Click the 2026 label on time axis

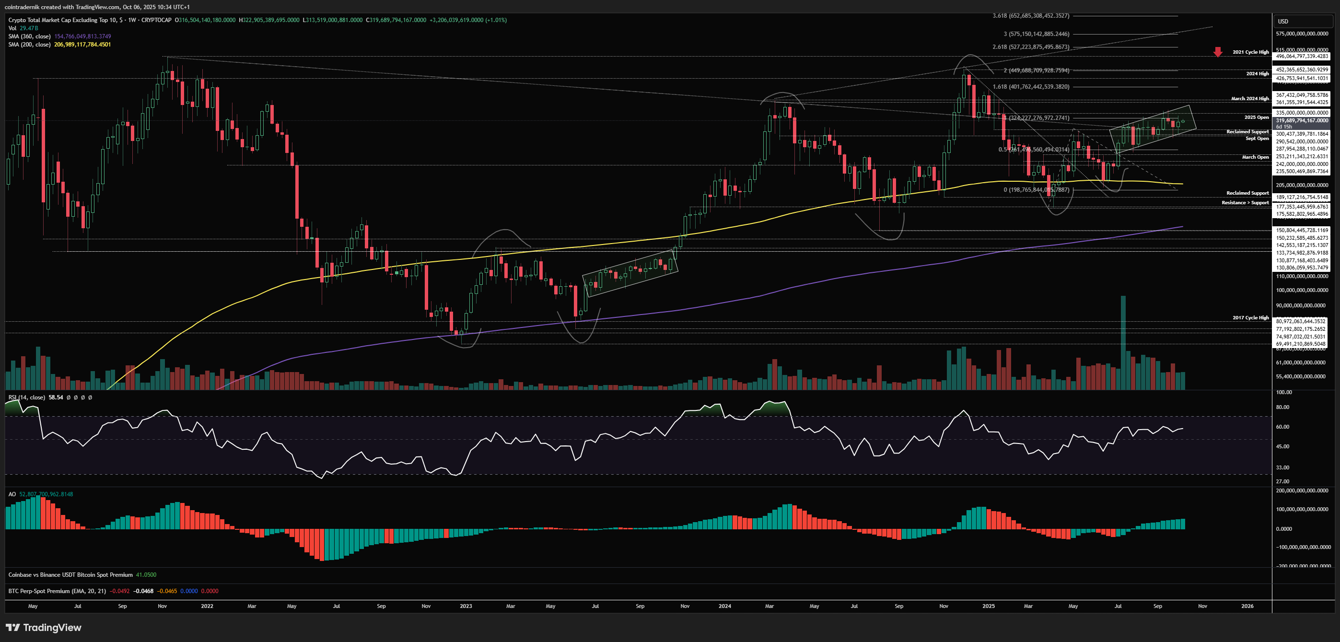1247,606
